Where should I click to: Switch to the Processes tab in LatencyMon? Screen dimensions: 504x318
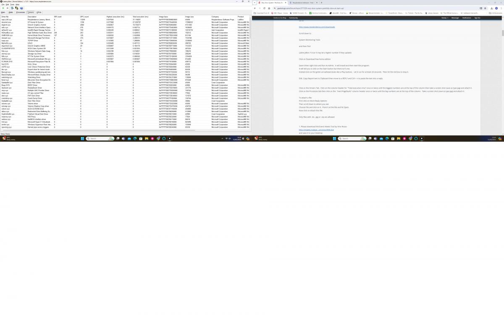pyautogui.click(x=21, y=12)
